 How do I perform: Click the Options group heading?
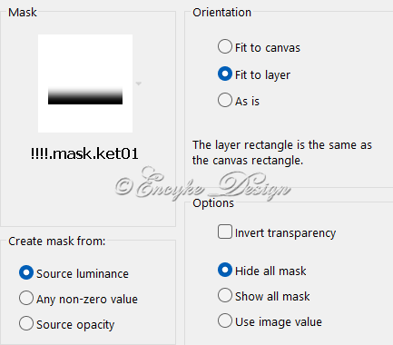[213, 202]
